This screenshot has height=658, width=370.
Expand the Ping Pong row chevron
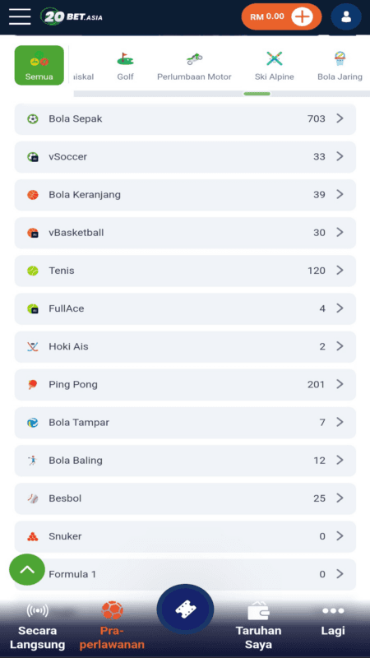coord(340,384)
